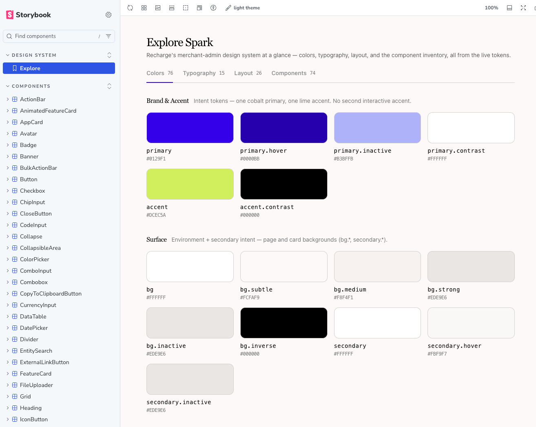536x427 pixels.
Task: Expand the Avatar tree chevron
Action: [x=7, y=133]
